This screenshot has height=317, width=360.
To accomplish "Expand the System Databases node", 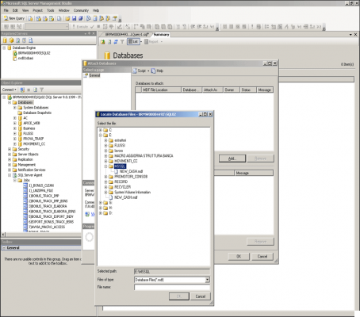I will tap(15, 108).
